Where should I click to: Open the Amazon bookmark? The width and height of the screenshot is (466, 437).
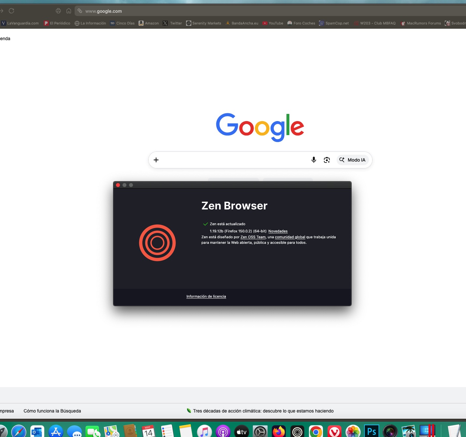(149, 23)
